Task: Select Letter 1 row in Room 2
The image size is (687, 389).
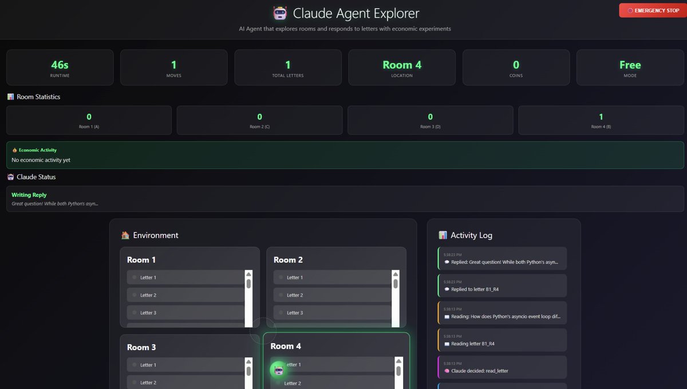Action: (x=332, y=277)
